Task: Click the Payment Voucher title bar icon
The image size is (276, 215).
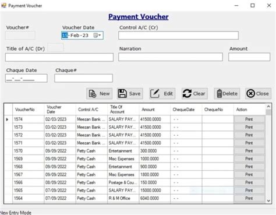Action: 3,5
